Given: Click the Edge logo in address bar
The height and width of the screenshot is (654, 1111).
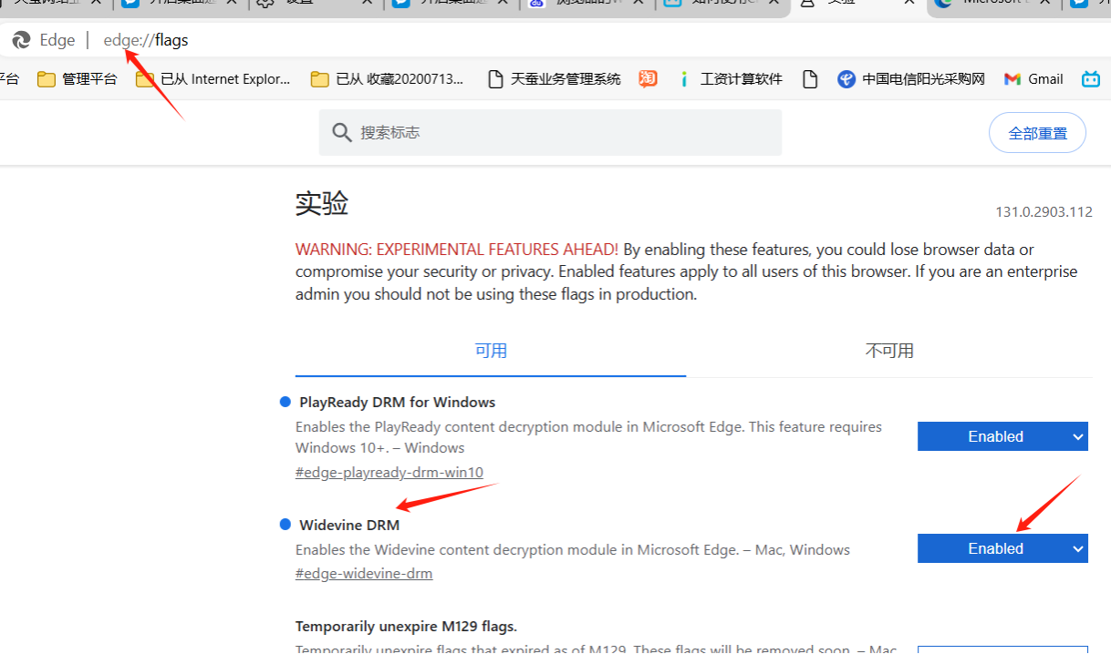Looking at the screenshot, I should (x=21, y=40).
